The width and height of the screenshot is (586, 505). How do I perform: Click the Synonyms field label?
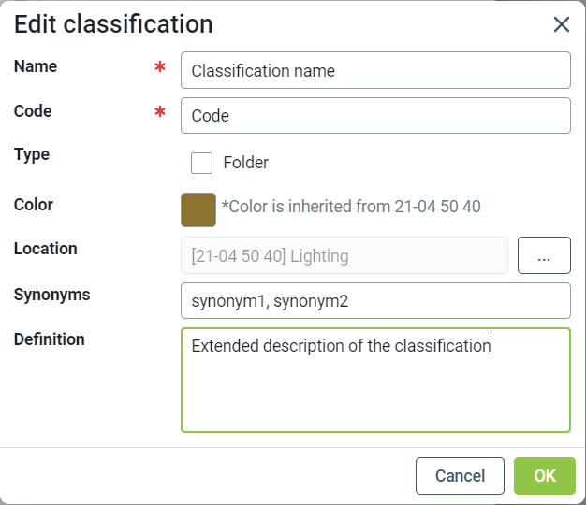click(52, 295)
